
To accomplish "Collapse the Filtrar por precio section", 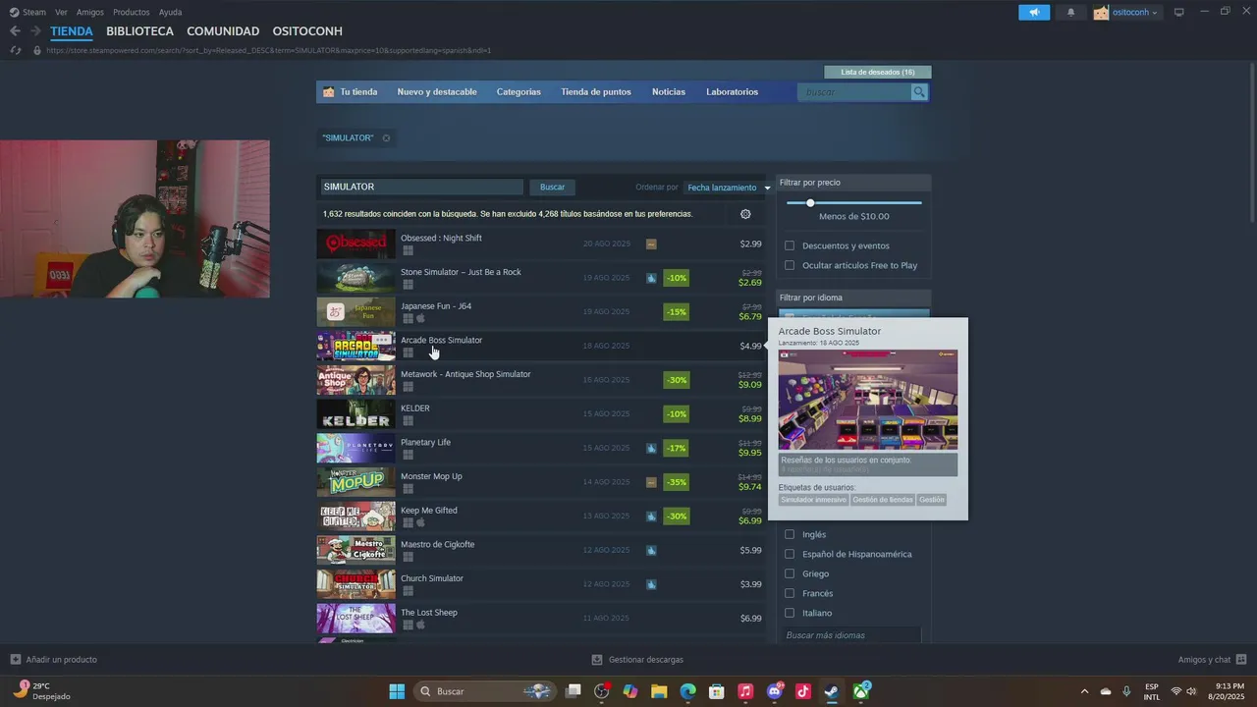I will click(852, 183).
